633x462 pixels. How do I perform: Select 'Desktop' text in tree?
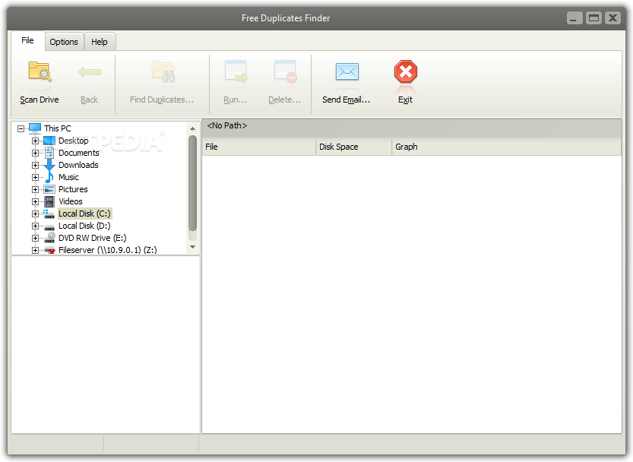click(74, 141)
